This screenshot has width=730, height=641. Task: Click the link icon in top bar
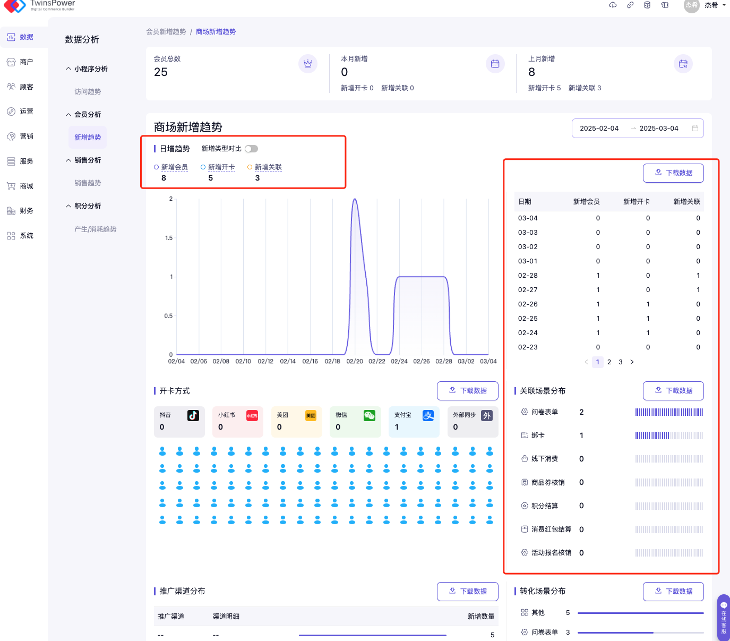coord(630,5)
